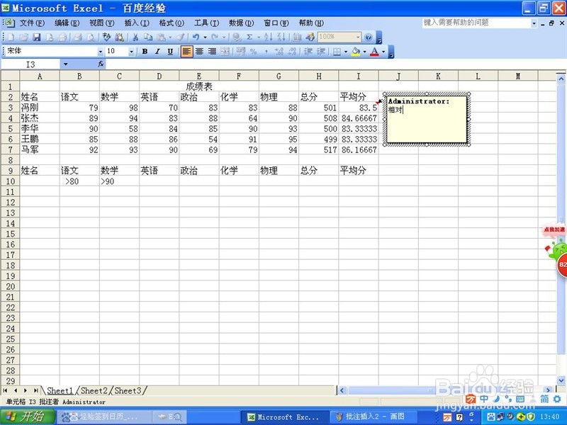
Task: Open the Zoom 100% dropdown
Action: [358, 37]
